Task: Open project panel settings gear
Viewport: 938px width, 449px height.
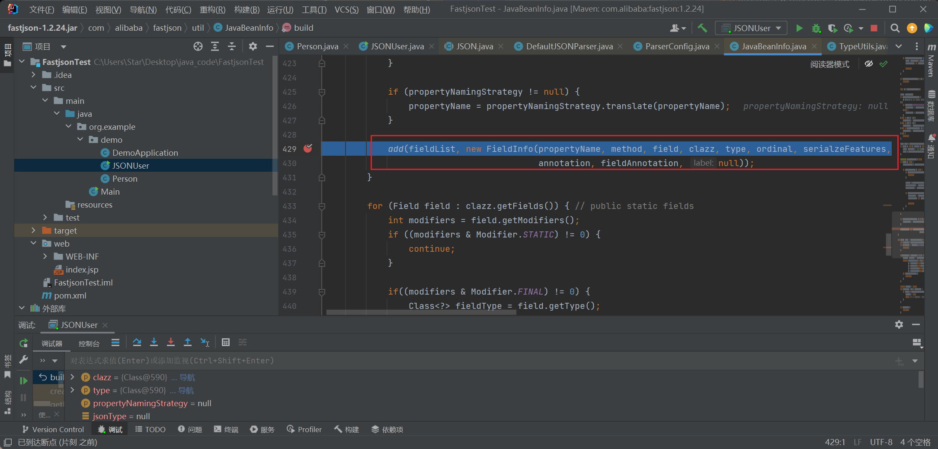Action: tap(253, 46)
